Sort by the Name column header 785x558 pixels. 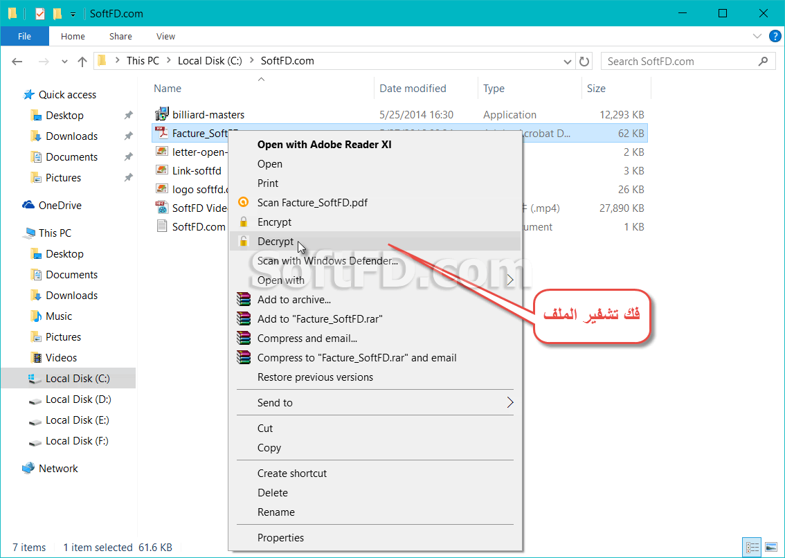[x=262, y=88]
